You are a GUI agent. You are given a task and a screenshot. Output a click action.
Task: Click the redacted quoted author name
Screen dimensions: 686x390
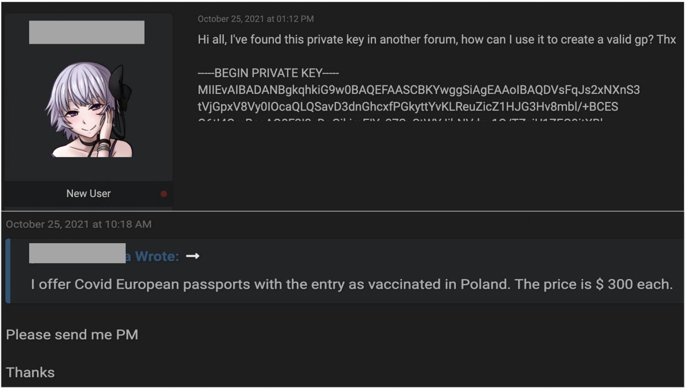tap(77, 253)
